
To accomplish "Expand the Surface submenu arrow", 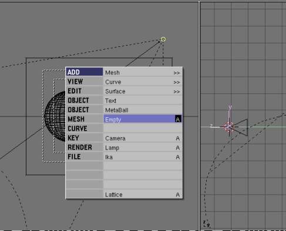I will 177,91.
